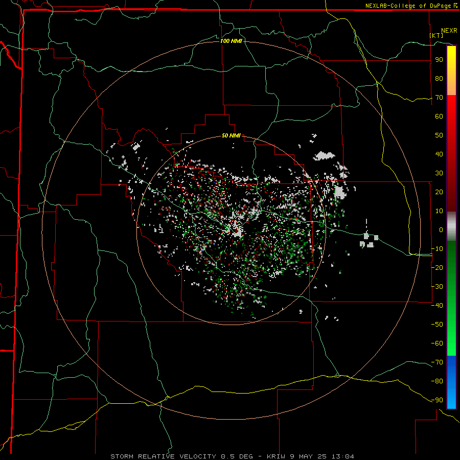Click the 70 value on velocity scale

[439, 98]
